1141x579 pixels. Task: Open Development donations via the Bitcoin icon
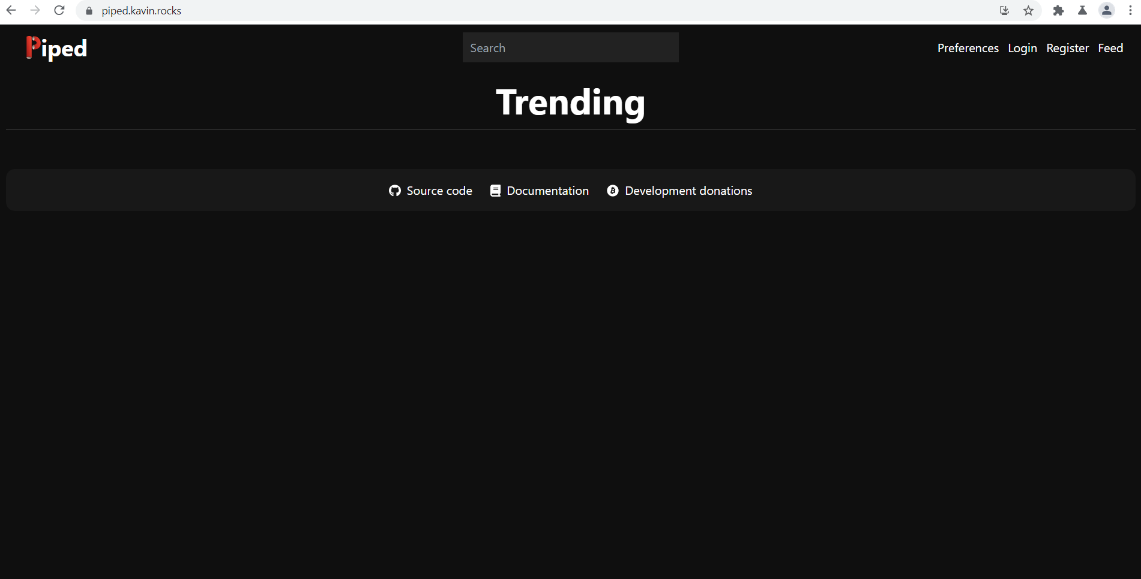[613, 190]
